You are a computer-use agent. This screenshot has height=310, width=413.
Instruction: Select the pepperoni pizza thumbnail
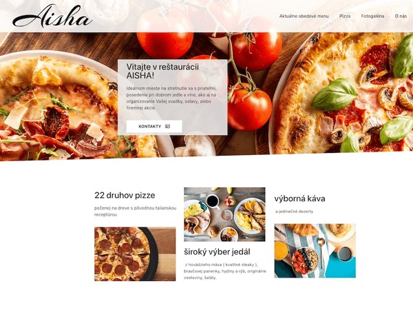[x=135, y=254]
